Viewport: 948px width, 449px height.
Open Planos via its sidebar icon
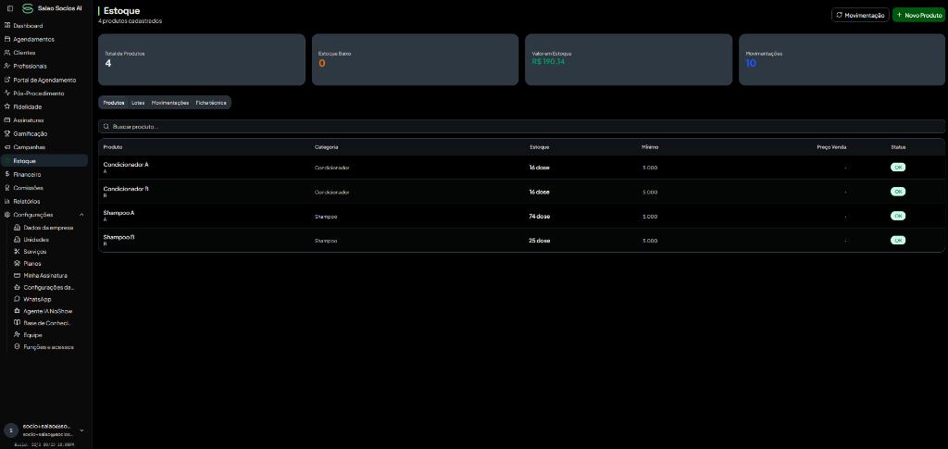[x=17, y=264]
